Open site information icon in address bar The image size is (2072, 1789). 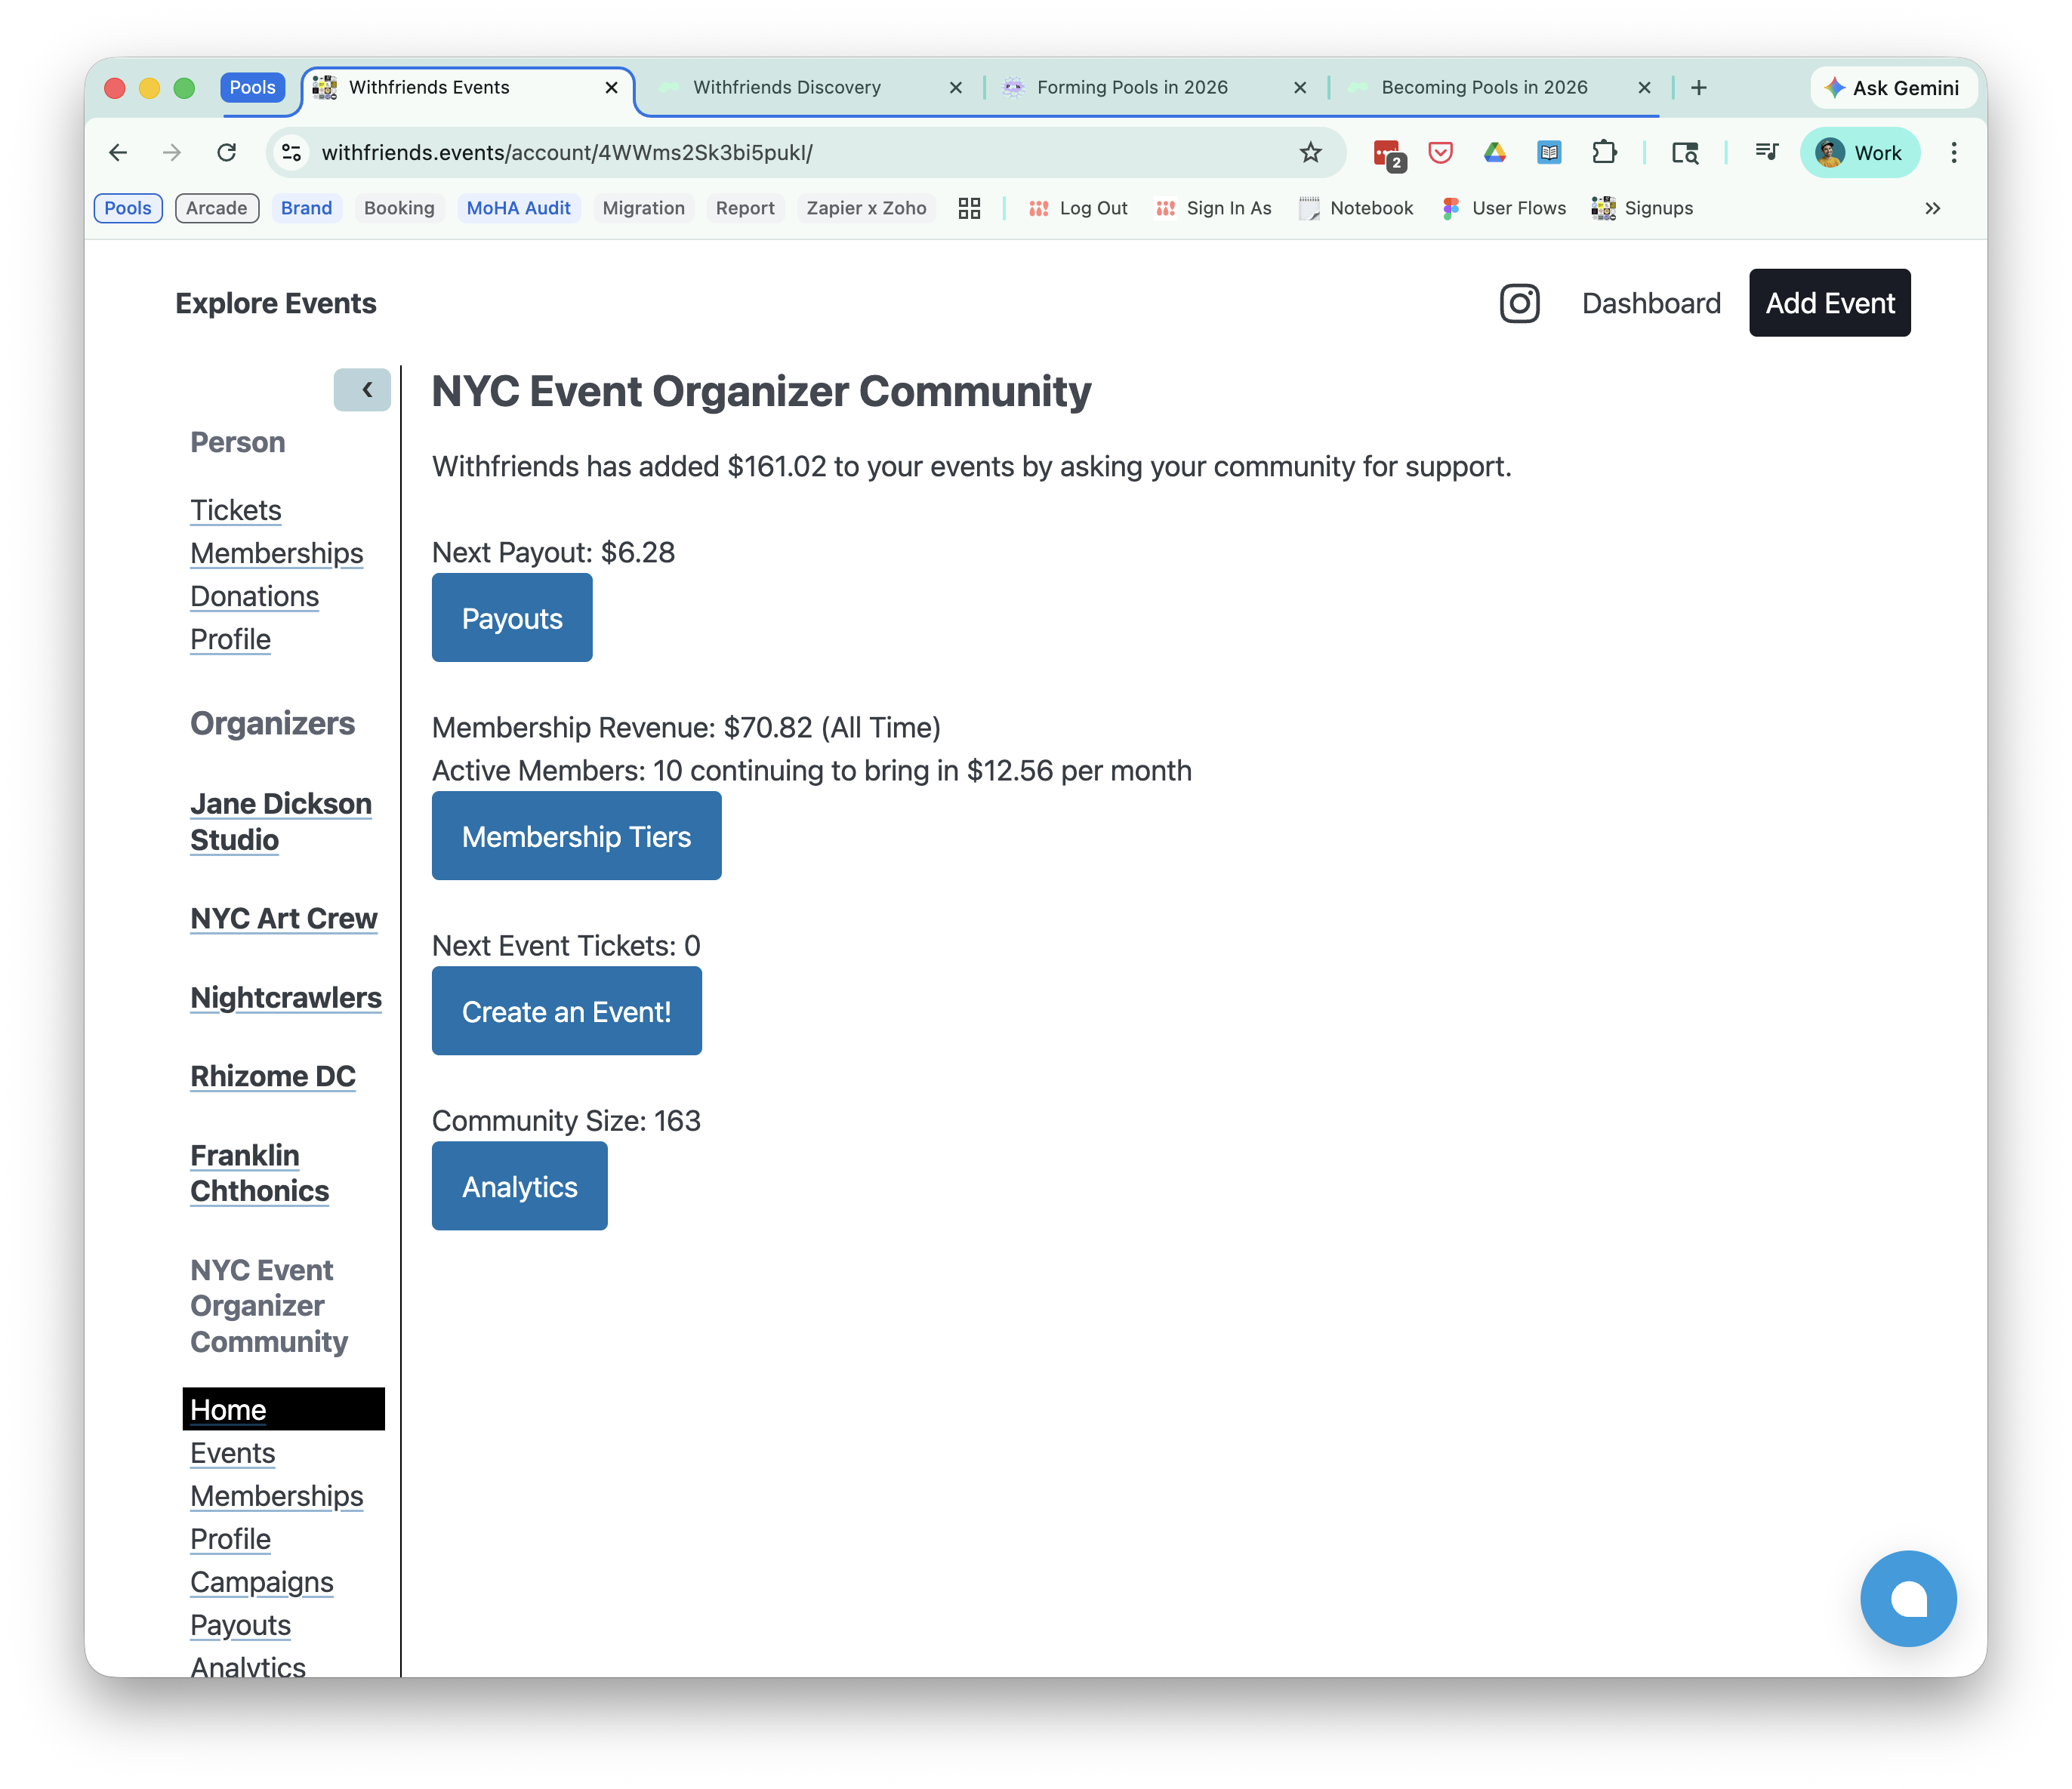(292, 152)
